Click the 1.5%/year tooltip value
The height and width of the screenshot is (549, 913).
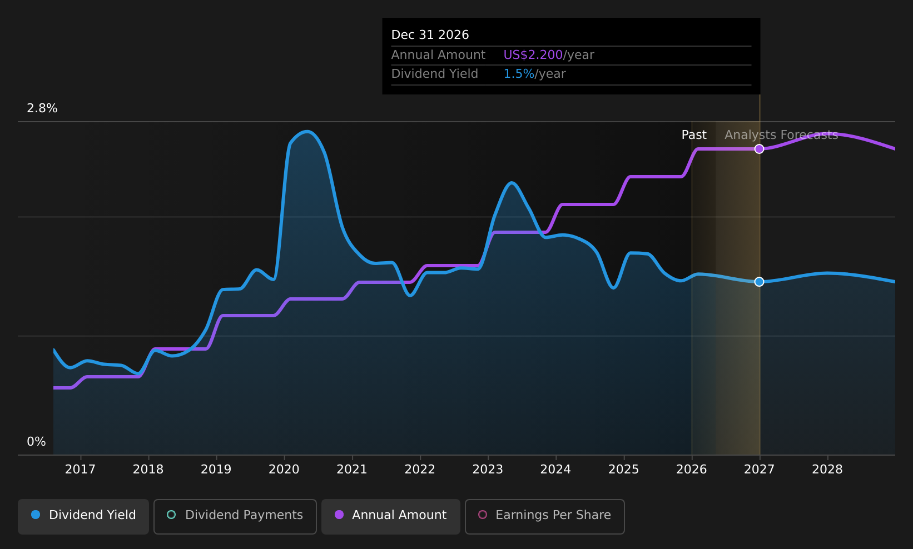534,74
